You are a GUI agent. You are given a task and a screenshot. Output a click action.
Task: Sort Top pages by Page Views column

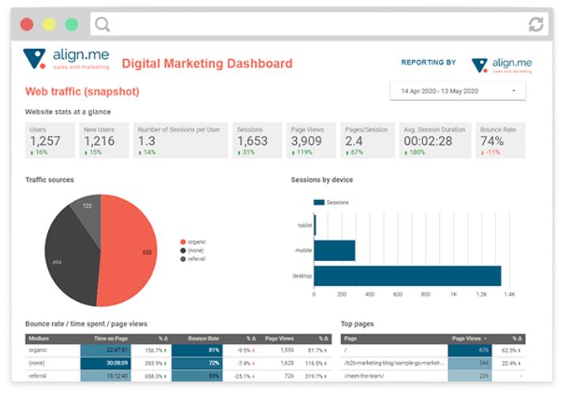point(469,337)
